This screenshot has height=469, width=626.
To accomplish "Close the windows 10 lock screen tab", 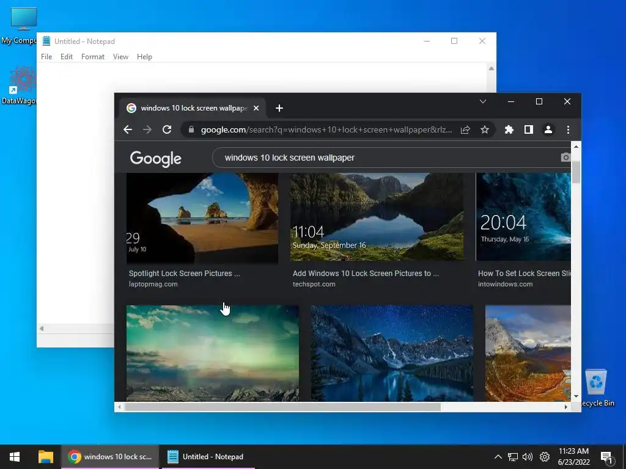I will click(256, 108).
